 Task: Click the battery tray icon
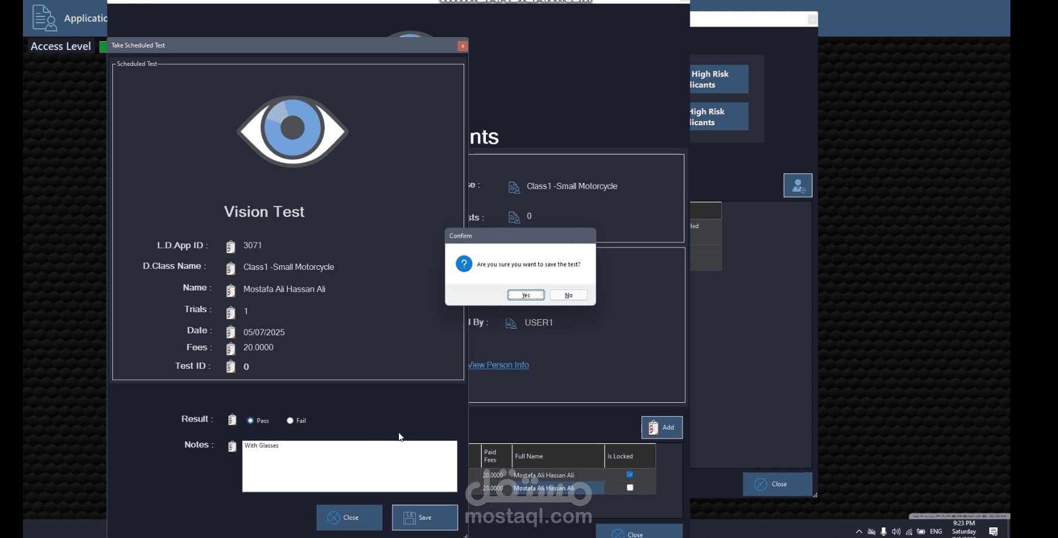tap(921, 532)
